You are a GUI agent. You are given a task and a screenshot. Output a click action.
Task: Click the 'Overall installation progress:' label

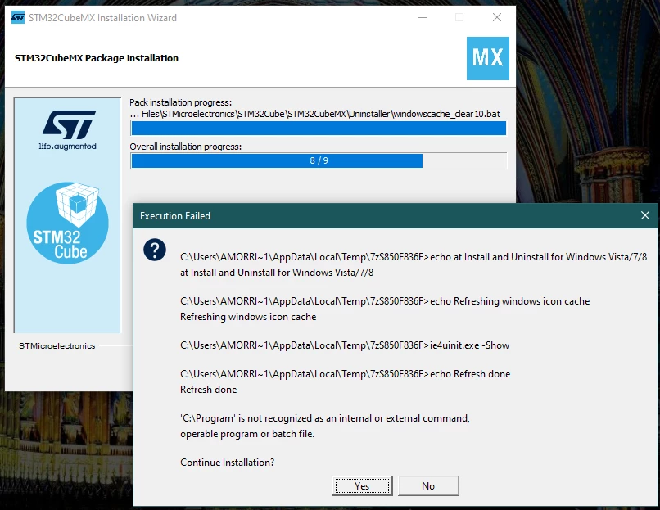186,147
